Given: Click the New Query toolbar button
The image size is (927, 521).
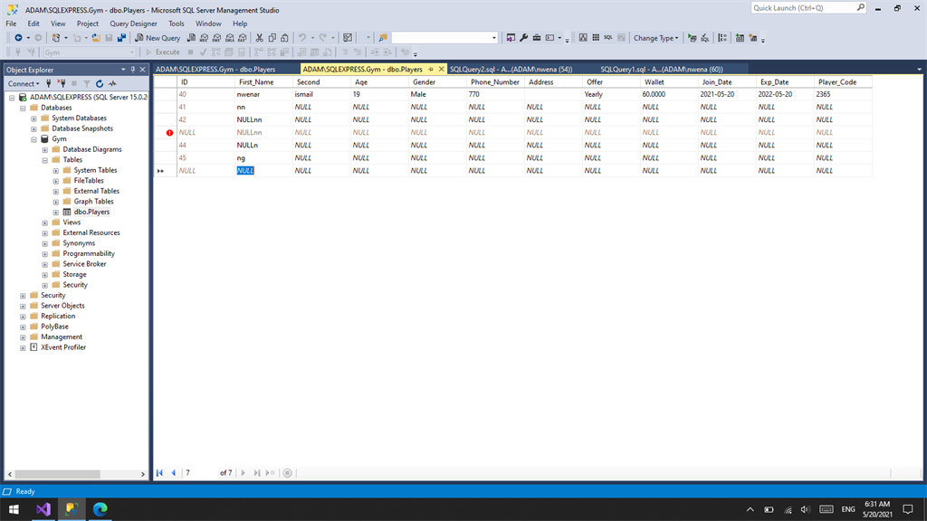Looking at the screenshot, I should (x=158, y=38).
